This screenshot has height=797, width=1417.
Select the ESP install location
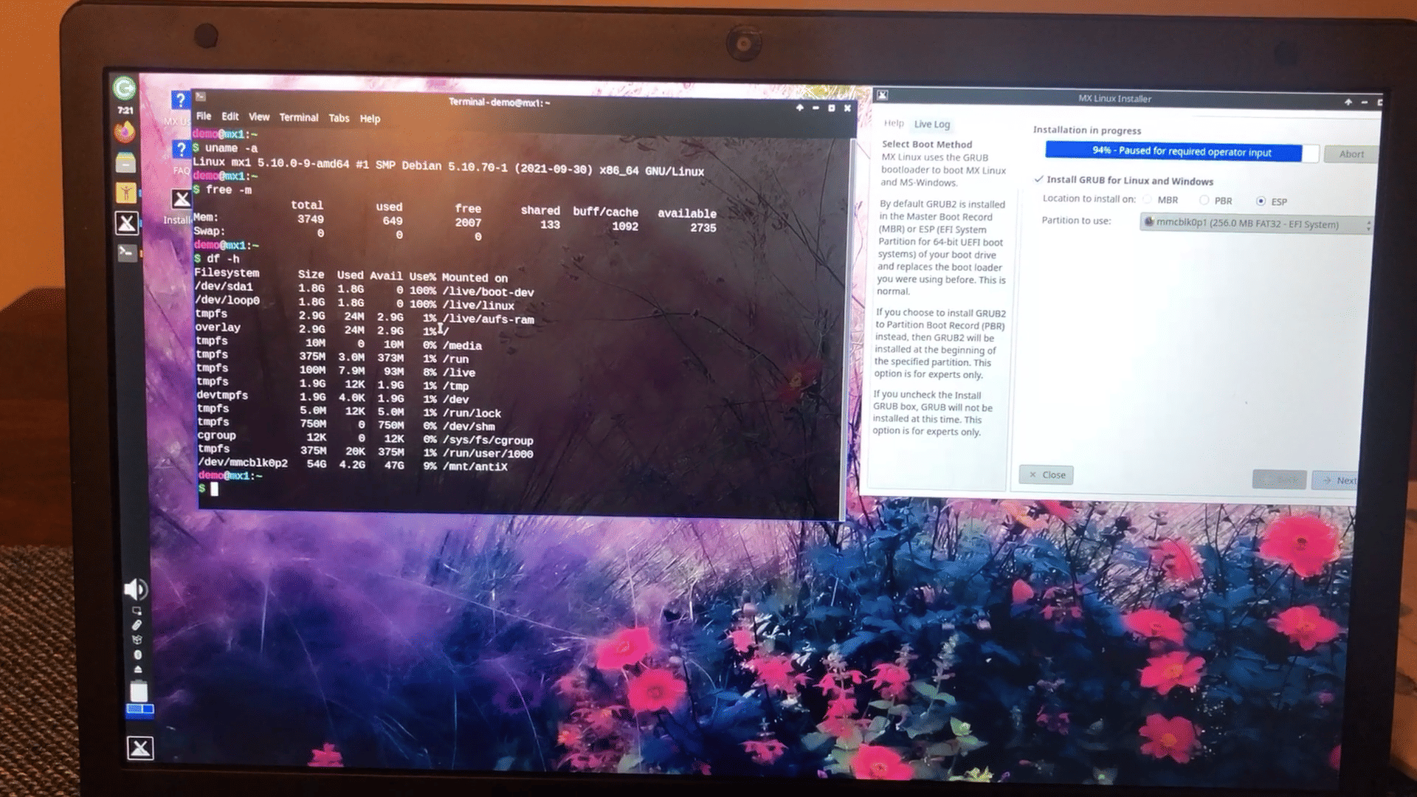pos(1261,201)
